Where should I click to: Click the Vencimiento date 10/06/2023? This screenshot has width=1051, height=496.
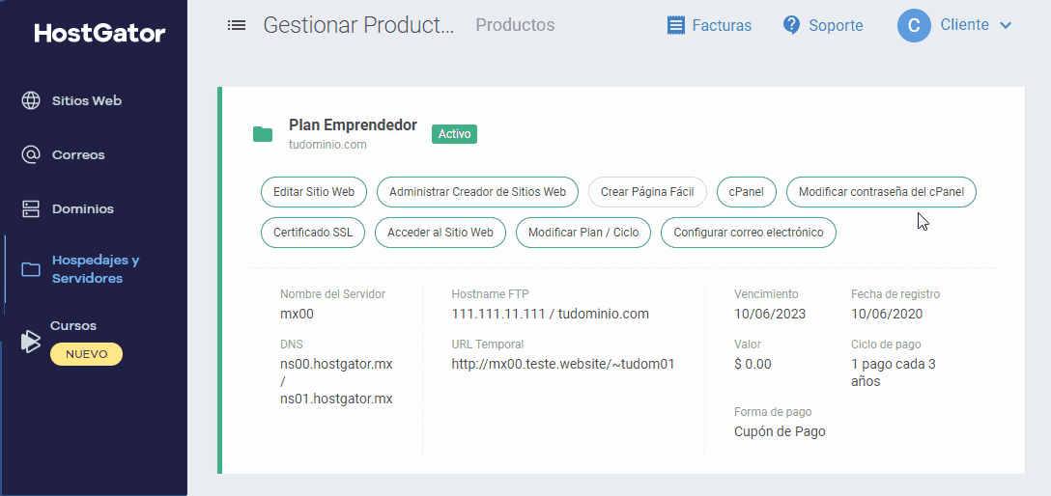pos(770,314)
